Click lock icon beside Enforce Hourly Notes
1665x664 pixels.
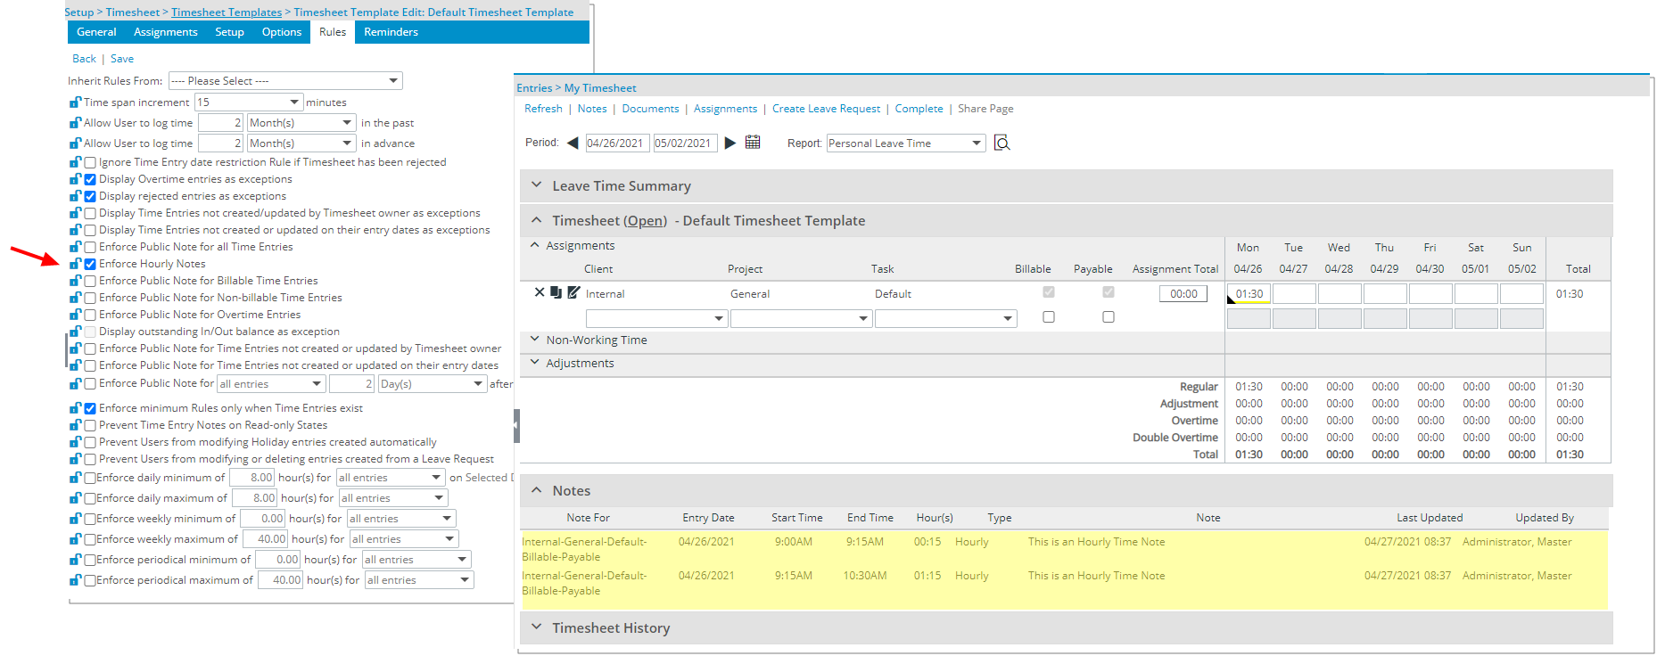click(x=75, y=264)
